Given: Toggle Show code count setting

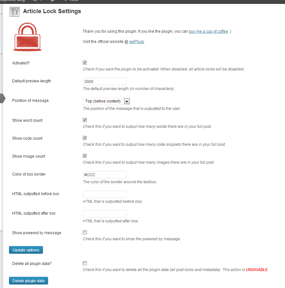Looking at the screenshot, I should pos(85,138).
